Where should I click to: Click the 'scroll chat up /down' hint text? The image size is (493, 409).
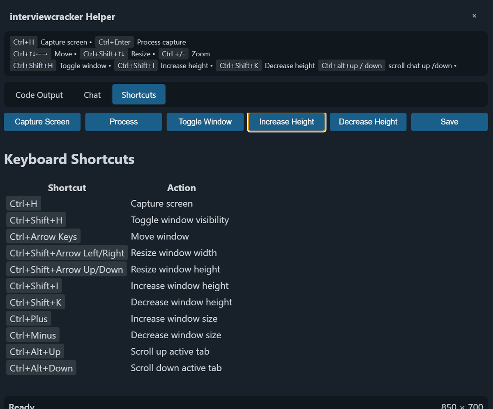coord(420,66)
